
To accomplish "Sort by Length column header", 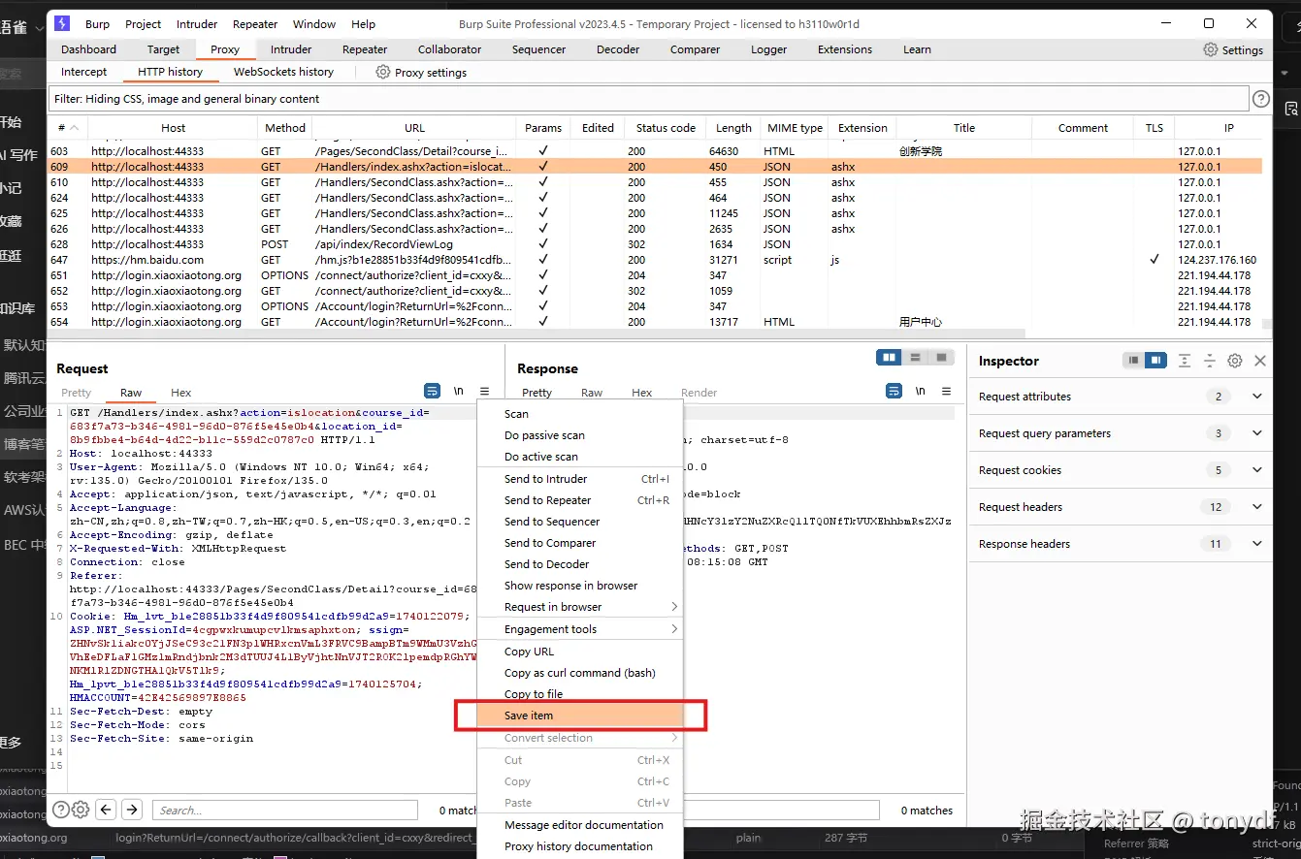I will pos(733,128).
